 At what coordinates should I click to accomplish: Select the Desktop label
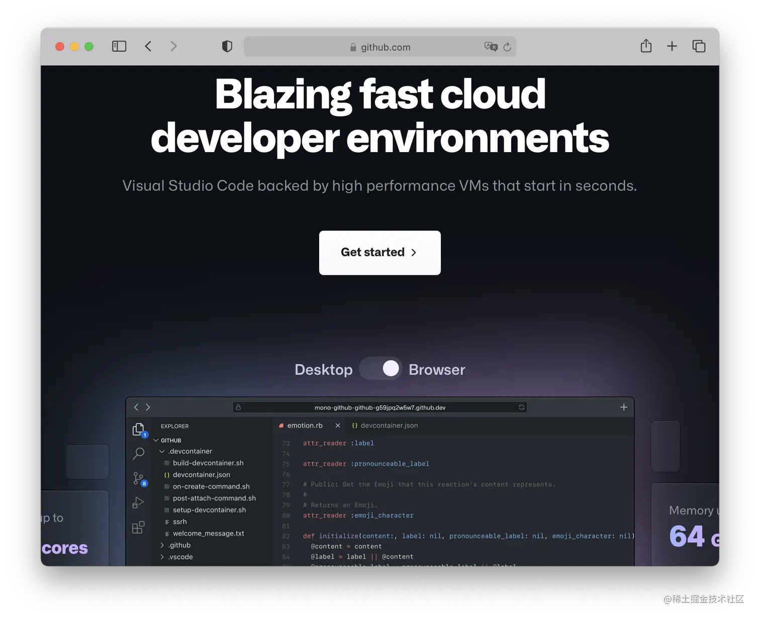[323, 369]
